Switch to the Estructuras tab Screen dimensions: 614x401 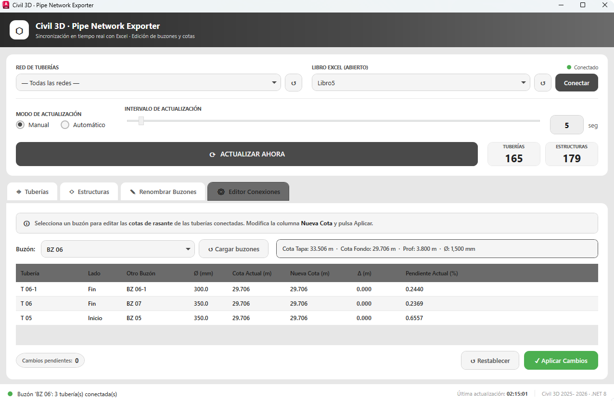pyautogui.click(x=89, y=192)
